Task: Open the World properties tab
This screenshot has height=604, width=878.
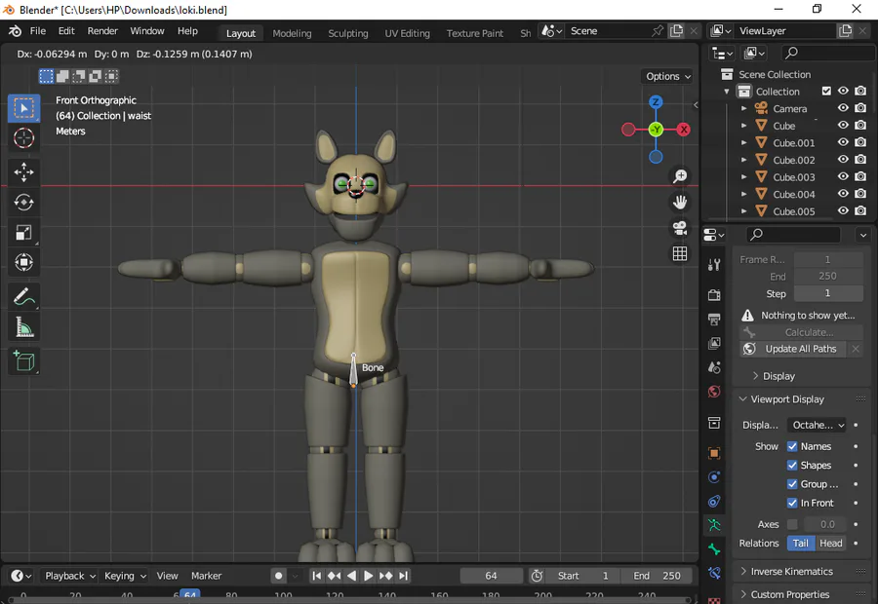Action: (714, 392)
